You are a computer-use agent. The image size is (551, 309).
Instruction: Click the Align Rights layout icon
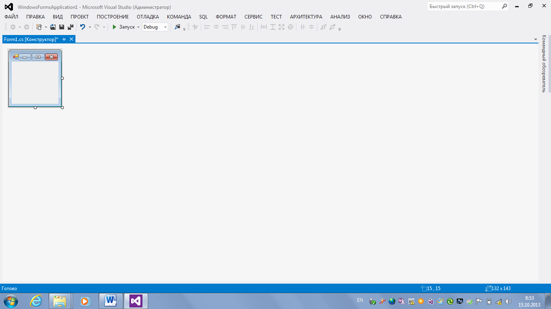[225, 27]
